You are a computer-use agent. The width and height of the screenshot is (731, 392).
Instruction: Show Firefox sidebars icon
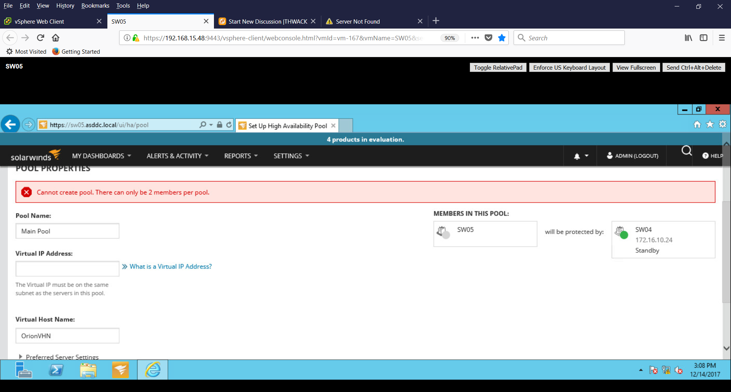pyautogui.click(x=704, y=38)
